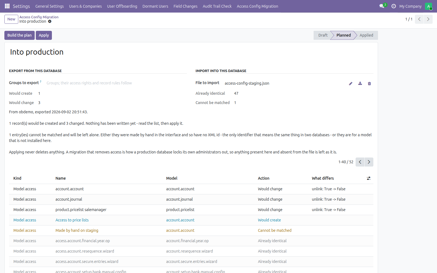
Task: Open the Audit Trail Check menu
Action: tap(217, 6)
